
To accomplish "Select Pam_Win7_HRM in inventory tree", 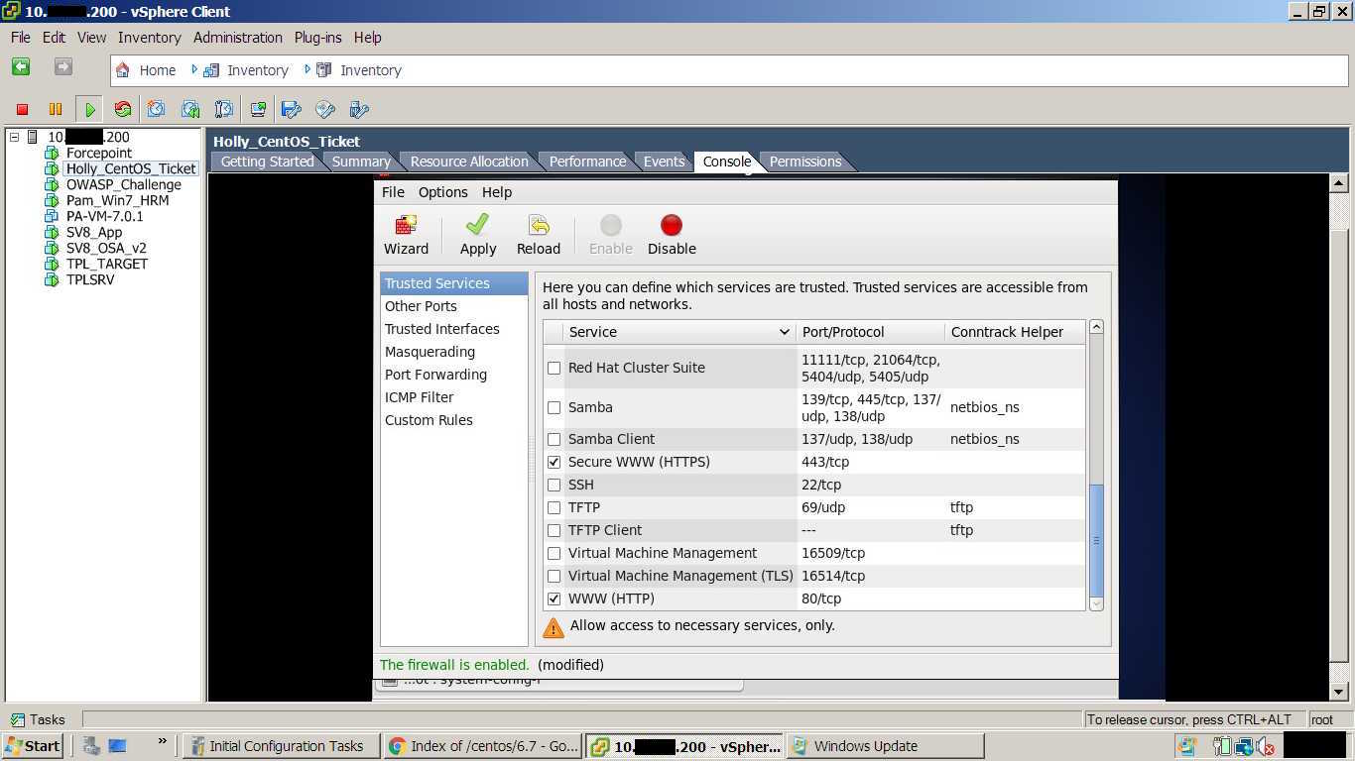I will 117,200.
